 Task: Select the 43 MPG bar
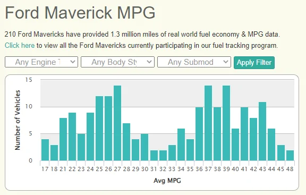click(x=262, y=131)
